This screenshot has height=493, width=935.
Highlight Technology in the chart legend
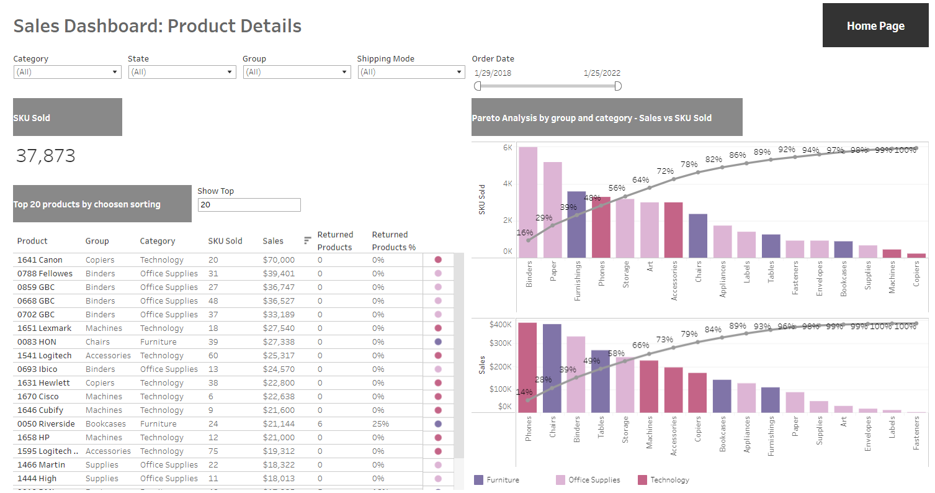tap(642, 480)
